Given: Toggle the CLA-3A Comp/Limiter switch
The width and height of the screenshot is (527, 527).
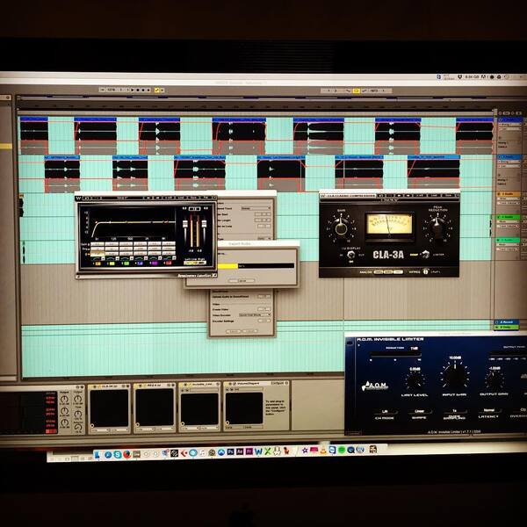Looking at the screenshot, I should pos(426,254).
